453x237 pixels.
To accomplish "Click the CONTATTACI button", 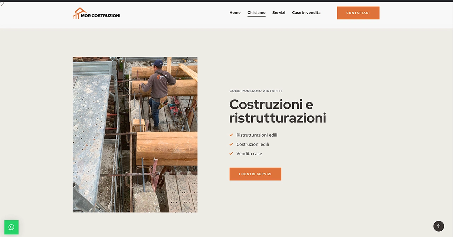I will point(358,13).
